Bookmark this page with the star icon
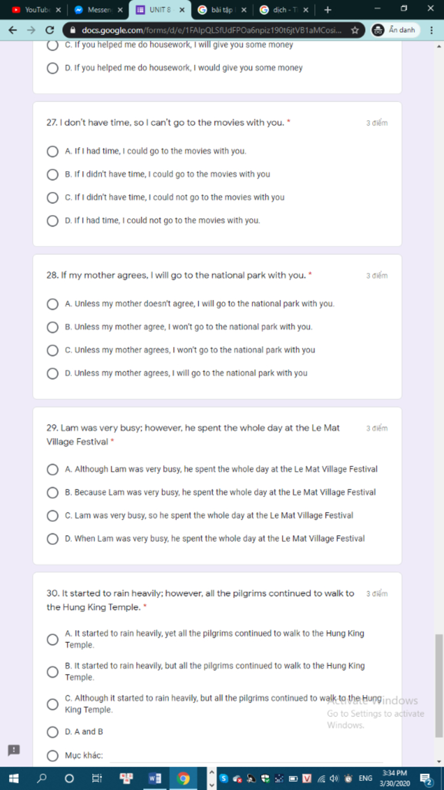444x790 pixels. click(355, 30)
